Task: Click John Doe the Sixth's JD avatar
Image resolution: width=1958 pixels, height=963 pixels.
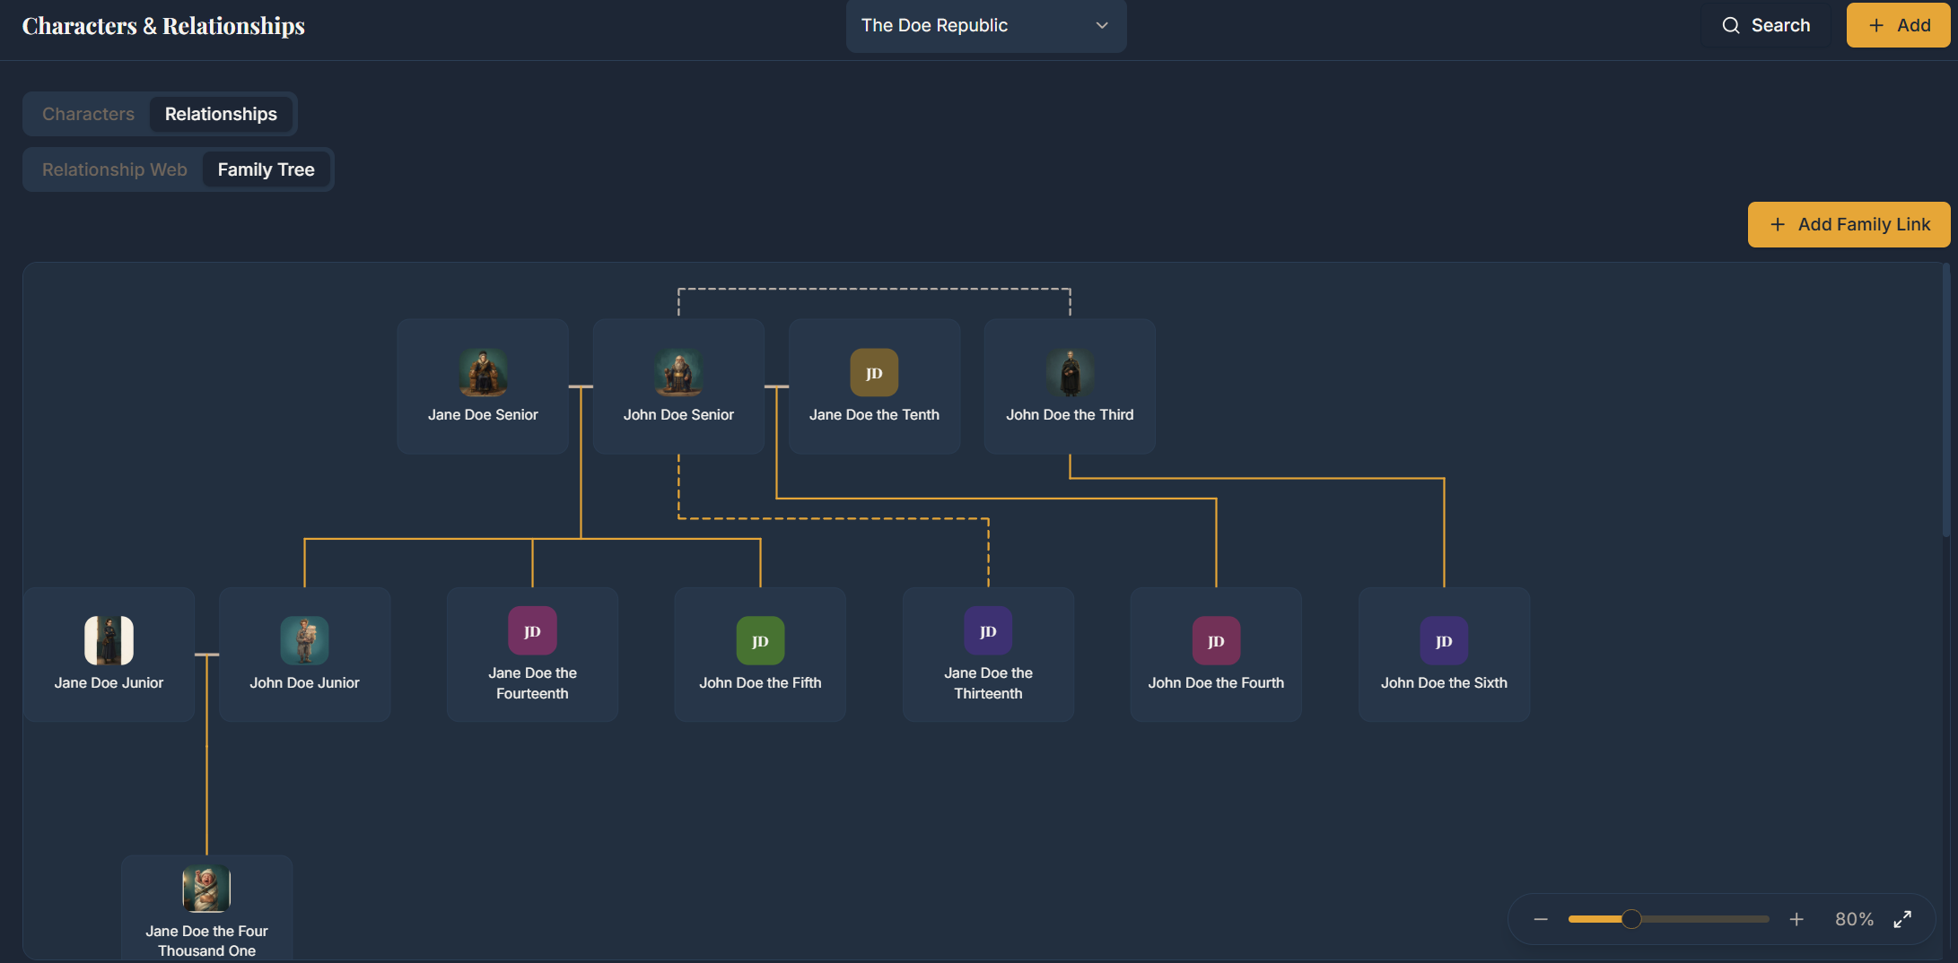Action: [1444, 640]
